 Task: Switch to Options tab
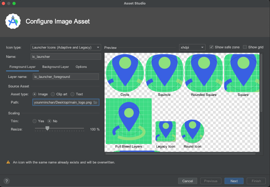point(81,67)
